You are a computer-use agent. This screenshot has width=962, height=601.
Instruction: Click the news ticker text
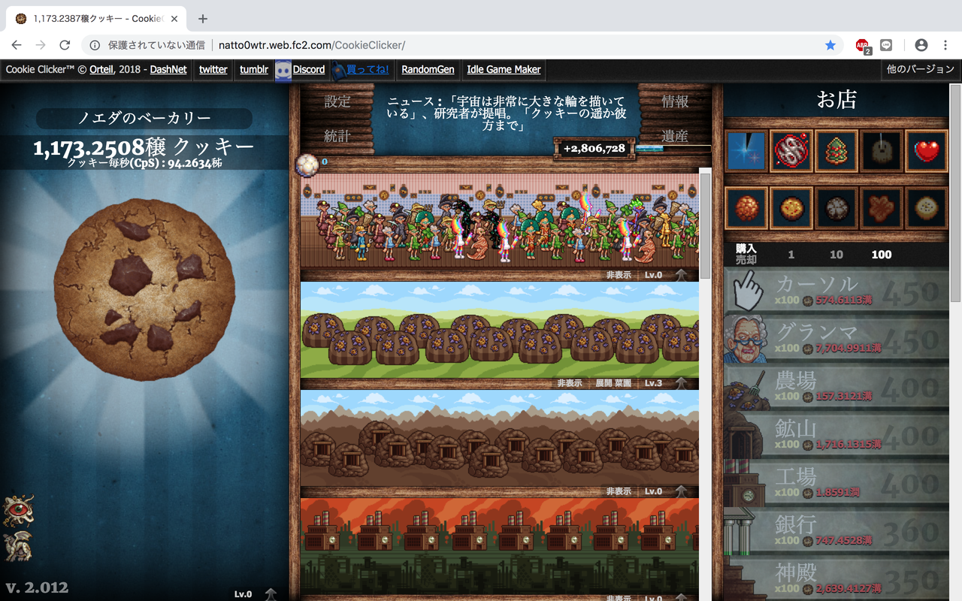tap(506, 113)
